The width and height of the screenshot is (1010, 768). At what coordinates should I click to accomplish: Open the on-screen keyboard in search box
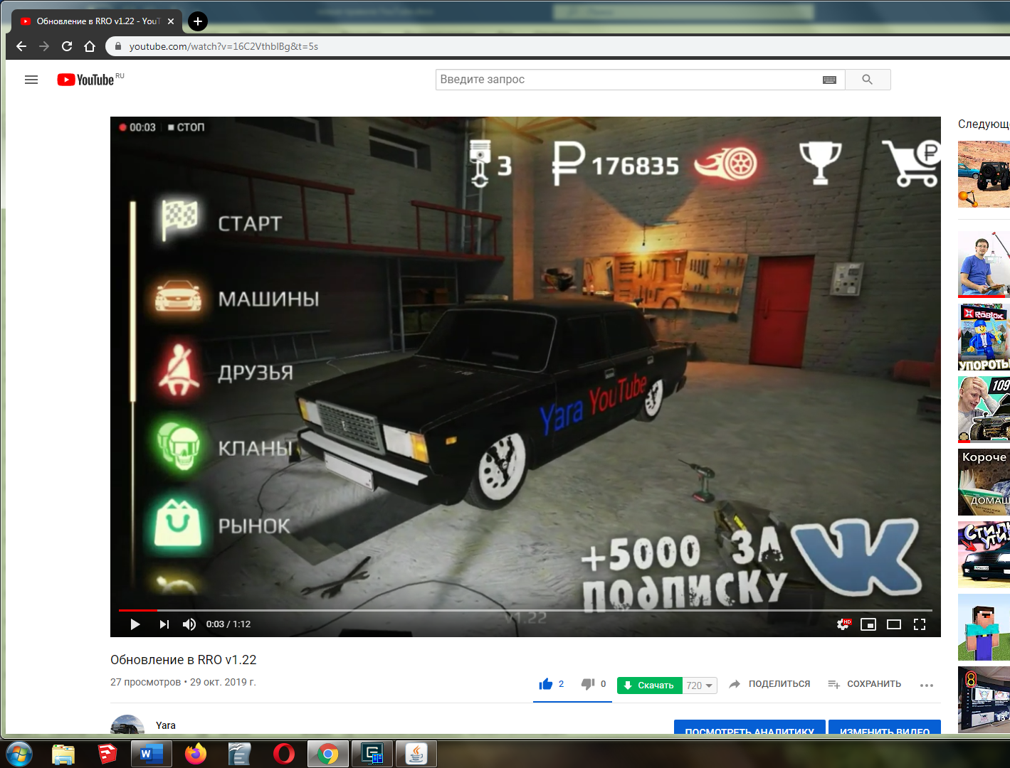[829, 80]
